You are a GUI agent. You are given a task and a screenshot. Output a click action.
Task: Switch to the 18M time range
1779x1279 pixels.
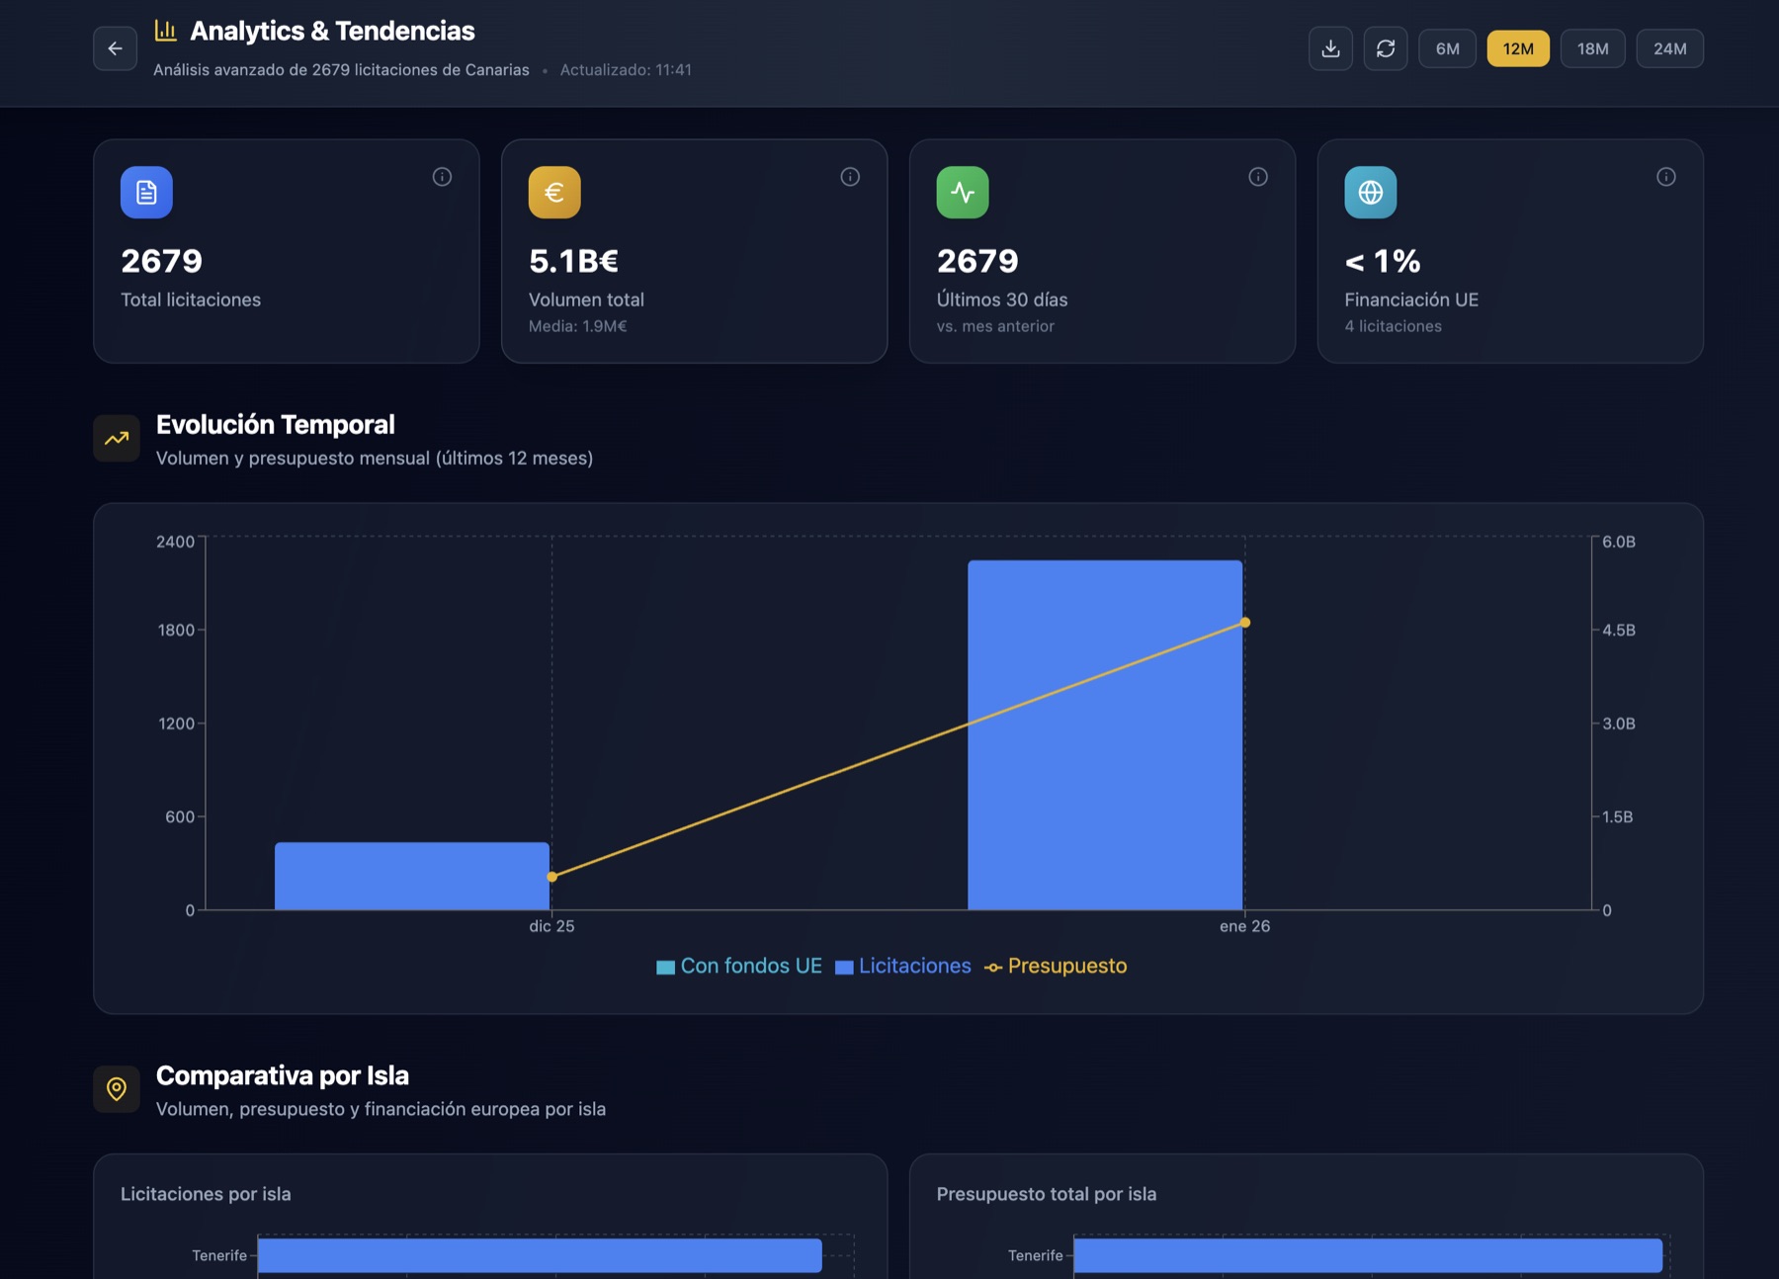point(1592,48)
